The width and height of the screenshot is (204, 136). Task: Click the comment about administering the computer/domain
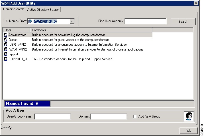coord(68,35)
